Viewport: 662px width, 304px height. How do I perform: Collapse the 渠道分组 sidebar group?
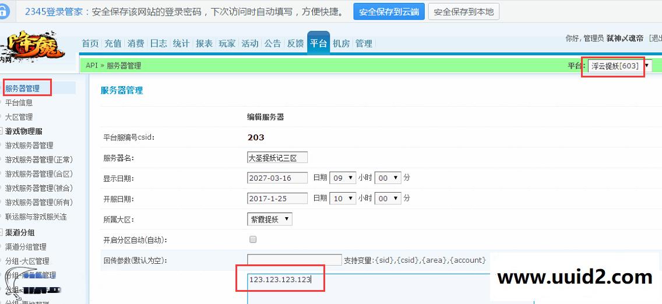coord(1,232)
